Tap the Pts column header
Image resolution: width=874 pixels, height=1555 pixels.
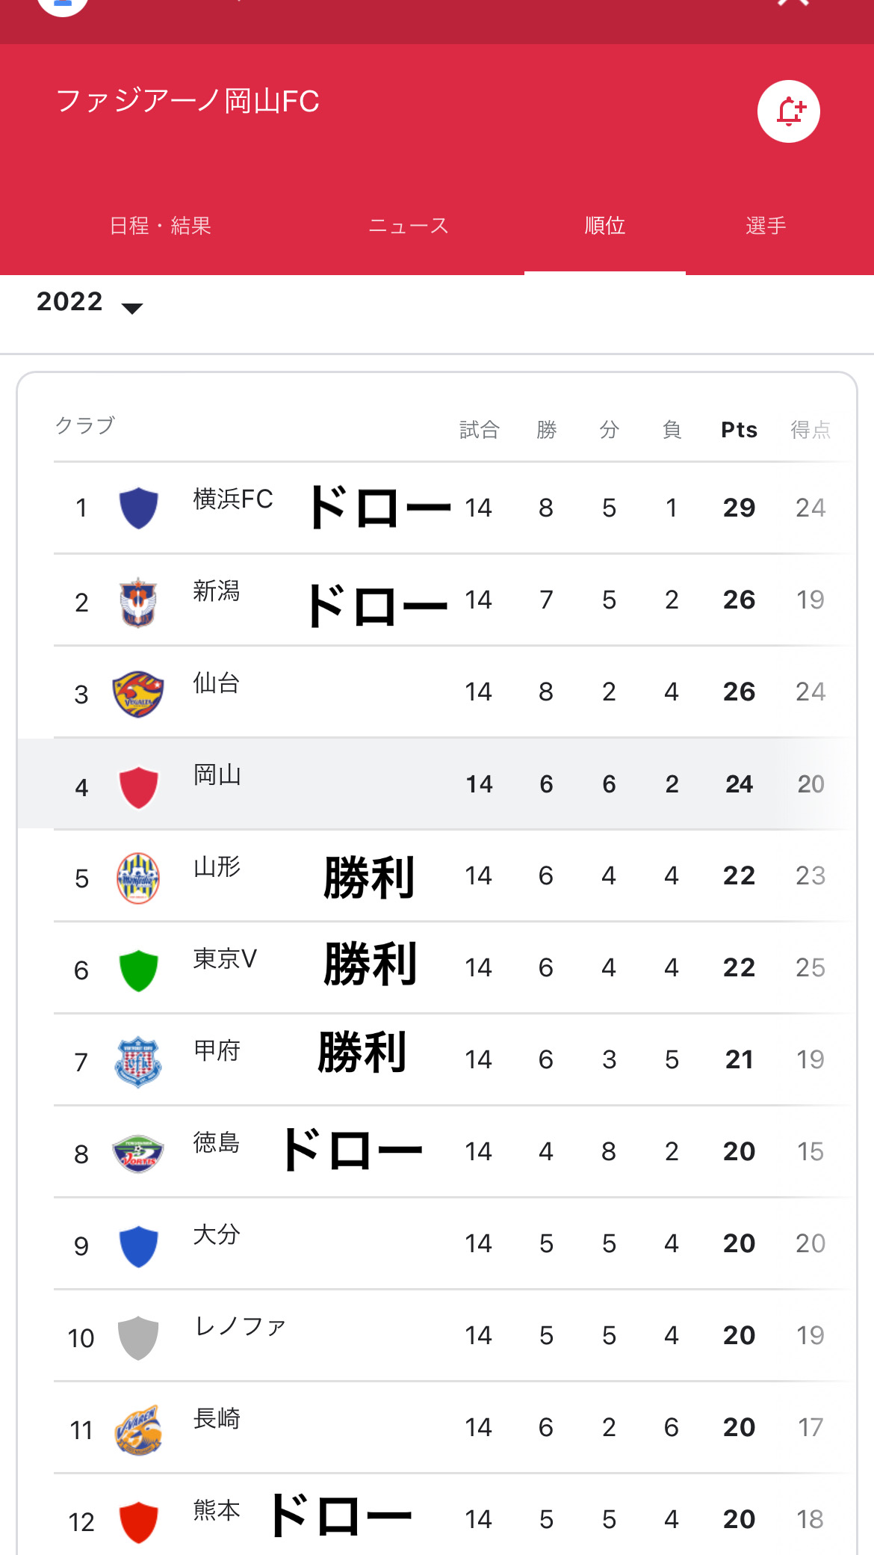click(x=739, y=430)
